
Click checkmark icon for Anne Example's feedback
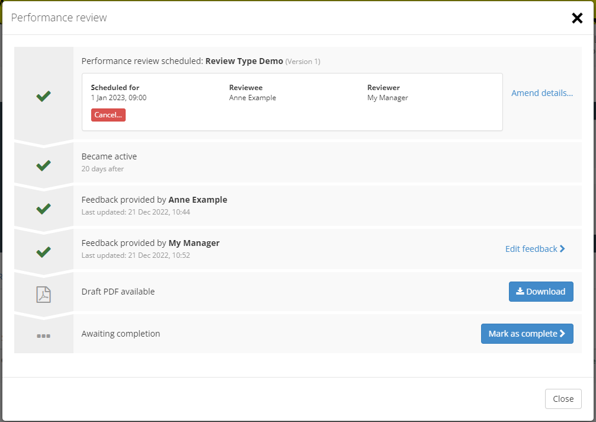43,209
